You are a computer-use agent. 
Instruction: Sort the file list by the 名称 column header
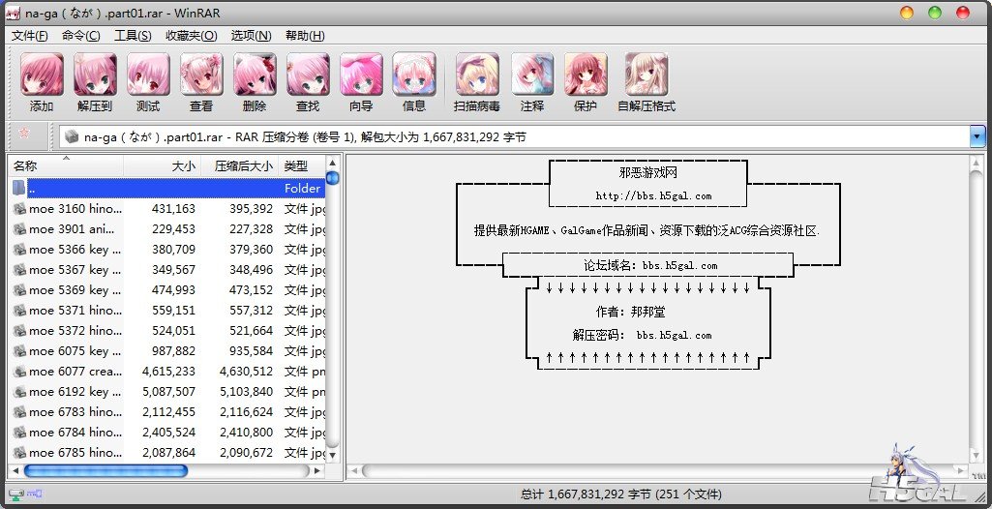[66, 165]
